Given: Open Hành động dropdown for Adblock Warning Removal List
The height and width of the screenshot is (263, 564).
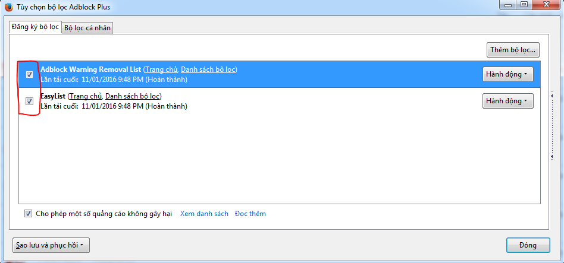Looking at the screenshot, I should click(x=507, y=74).
